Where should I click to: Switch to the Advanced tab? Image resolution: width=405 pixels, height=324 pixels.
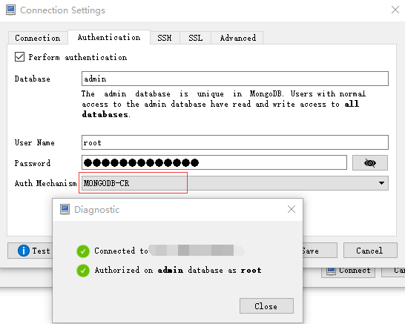point(237,38)
